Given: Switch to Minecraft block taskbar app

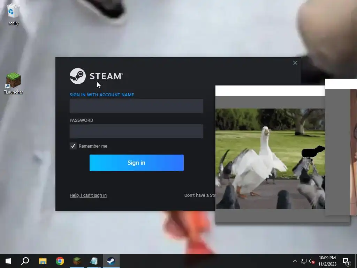Looking at the screenshot, I should (x=77, y=261).
